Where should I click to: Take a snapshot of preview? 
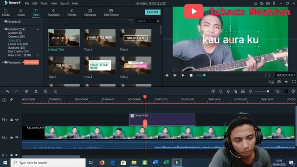point(279,82)
